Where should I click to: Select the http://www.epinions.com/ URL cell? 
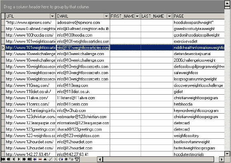(x=31, y=23)
